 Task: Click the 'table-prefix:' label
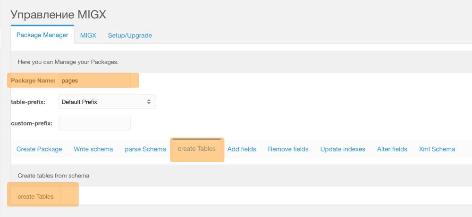coord(28,102)
